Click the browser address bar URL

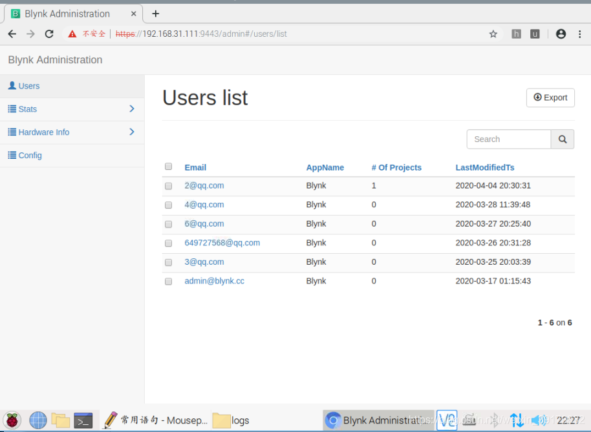201,34
